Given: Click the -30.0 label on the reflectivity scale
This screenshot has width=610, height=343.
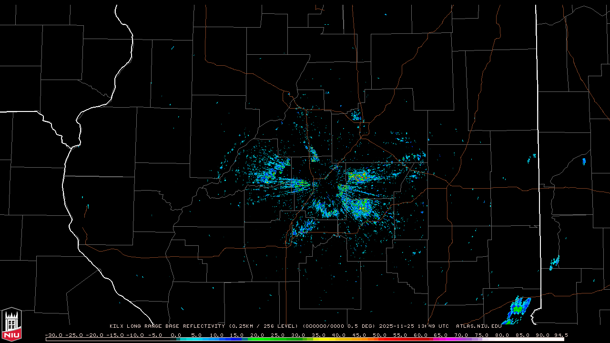Looking at the screenshot, I should pyautogui.click(x=53, y=335).
